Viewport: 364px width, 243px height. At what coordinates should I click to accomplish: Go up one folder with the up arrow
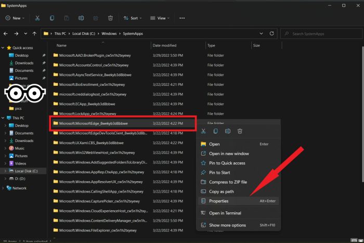tap(34, 34)
